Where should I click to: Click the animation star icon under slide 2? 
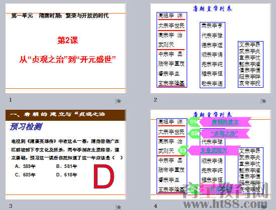pyautogui.click(x=263, y=101)
